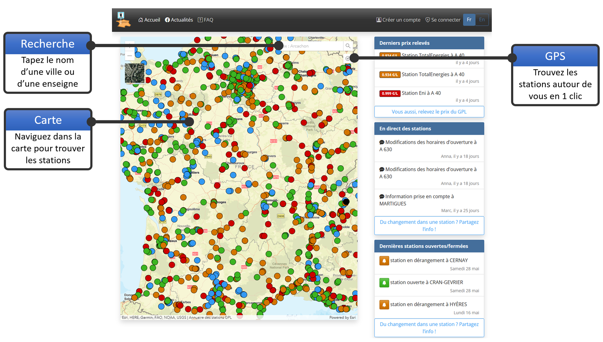Open the FAQ page
603x342 pixels.
pyautogui.click(x=205, y=20)
